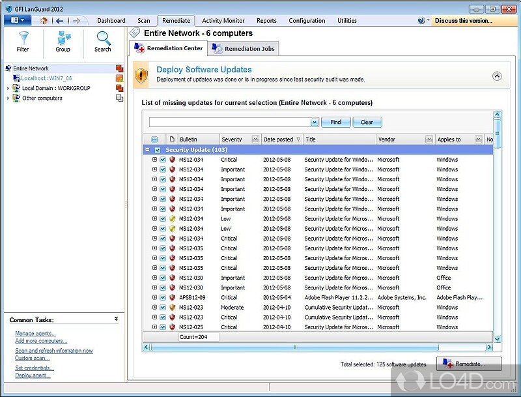
Task: Toggle checkbox for the MS12-025 row
Action: [163, 327]
